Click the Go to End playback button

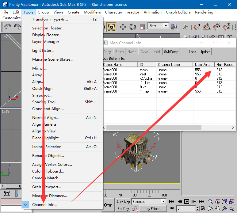[x=202, y=202]
